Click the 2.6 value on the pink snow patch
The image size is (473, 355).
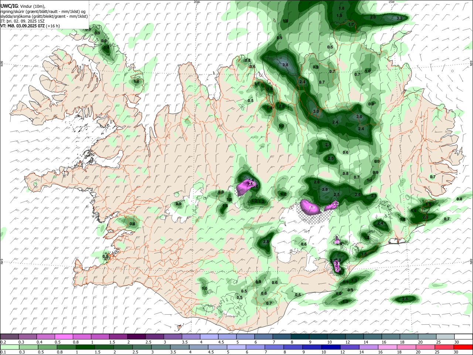(x=252, y=183)
